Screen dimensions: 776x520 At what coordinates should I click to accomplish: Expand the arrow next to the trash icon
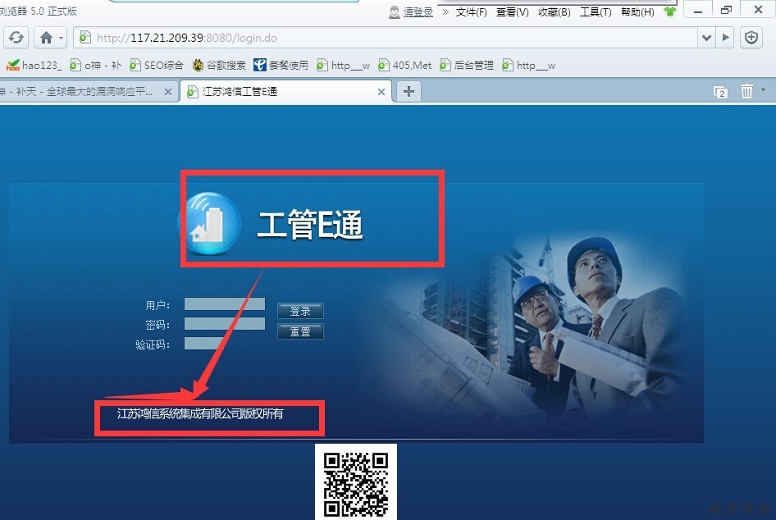click(x=763, y=90)
